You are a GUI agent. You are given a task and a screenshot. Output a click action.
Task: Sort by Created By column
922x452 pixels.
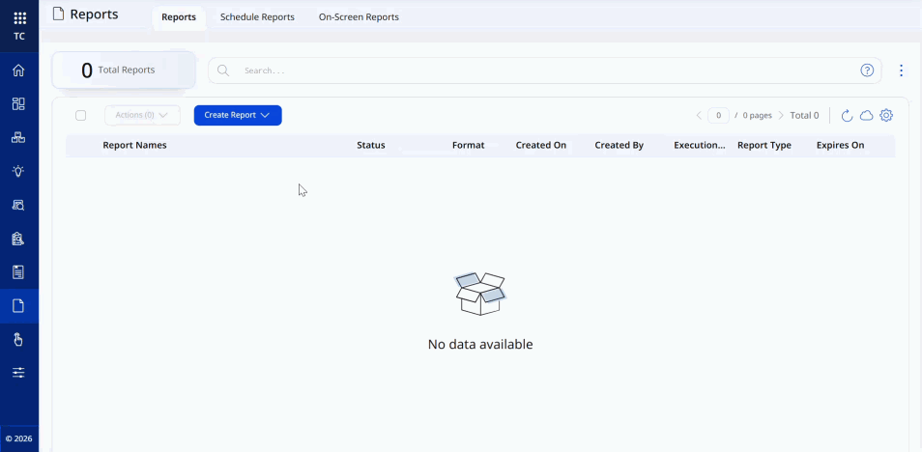(x=619, y=145)
